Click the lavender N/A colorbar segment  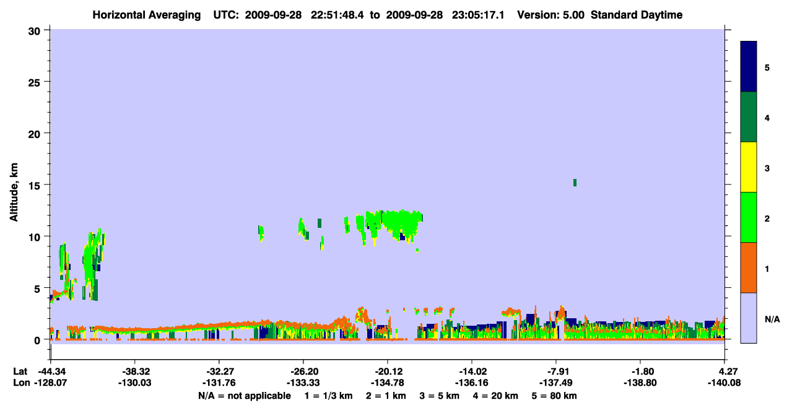(x=749, y=318)
